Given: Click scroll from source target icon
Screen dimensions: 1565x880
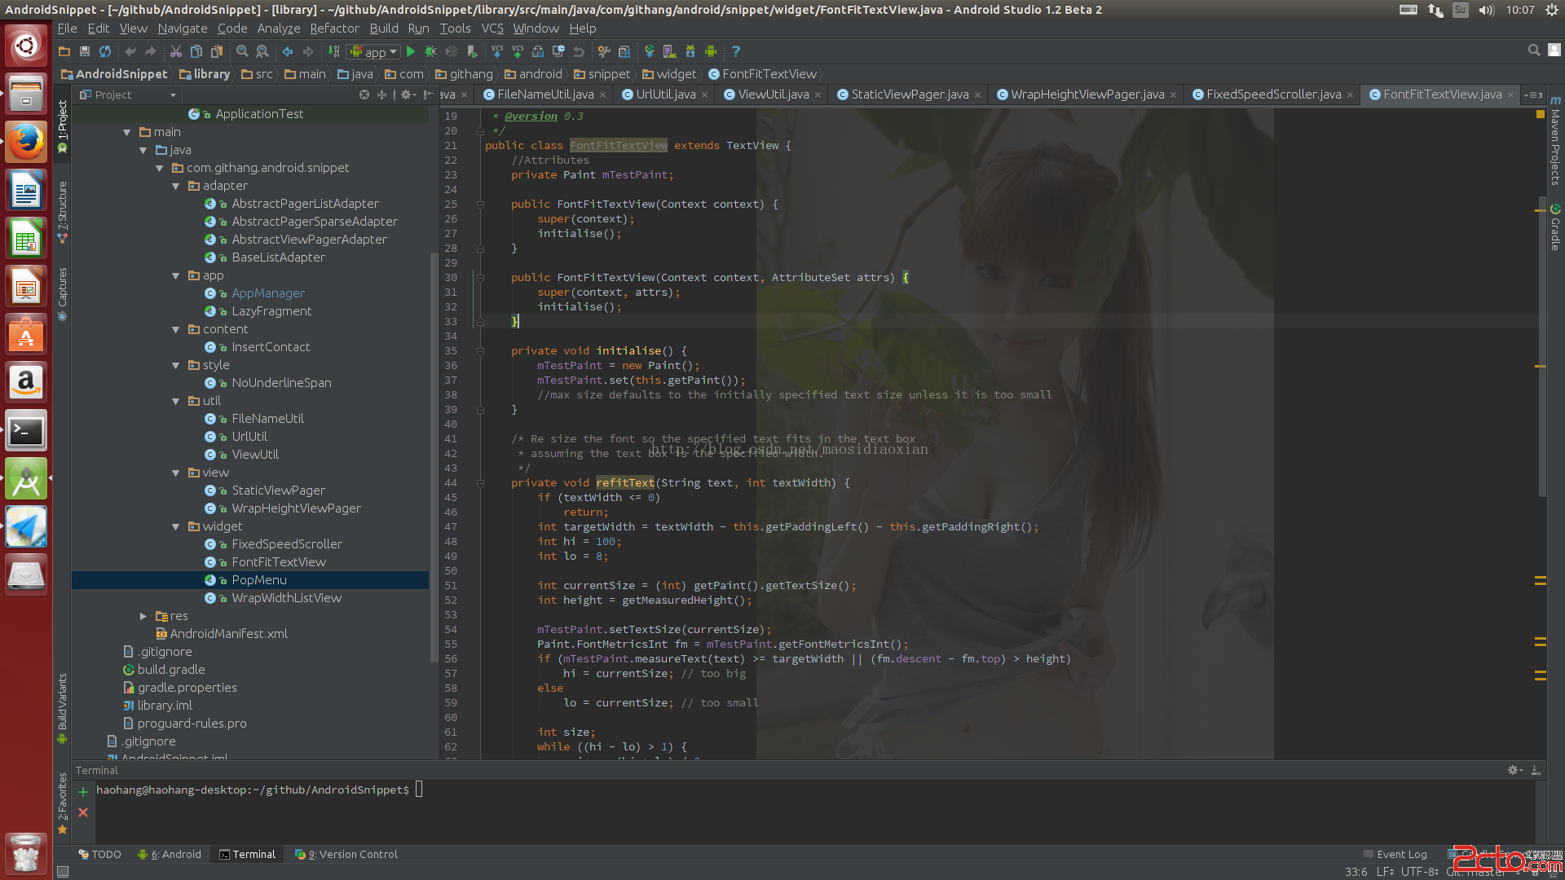Looking at the screenshot, I should (x=364, y=95).
